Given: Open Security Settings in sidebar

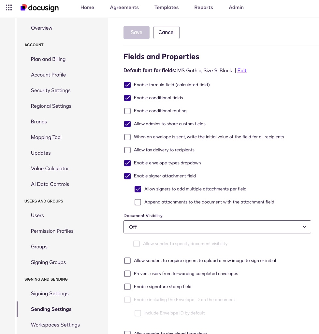Looking at the screenshot, I should (x=51, y=90).
